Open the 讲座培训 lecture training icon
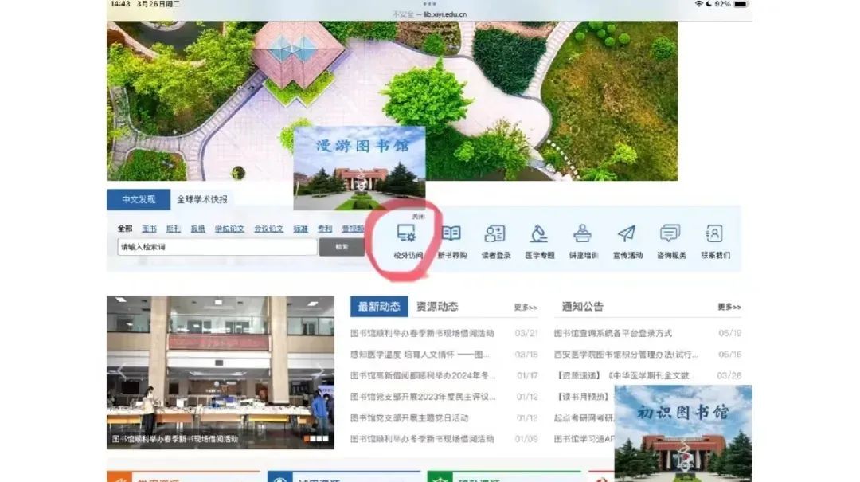860x482 pixels. click(x=583, y=241)
